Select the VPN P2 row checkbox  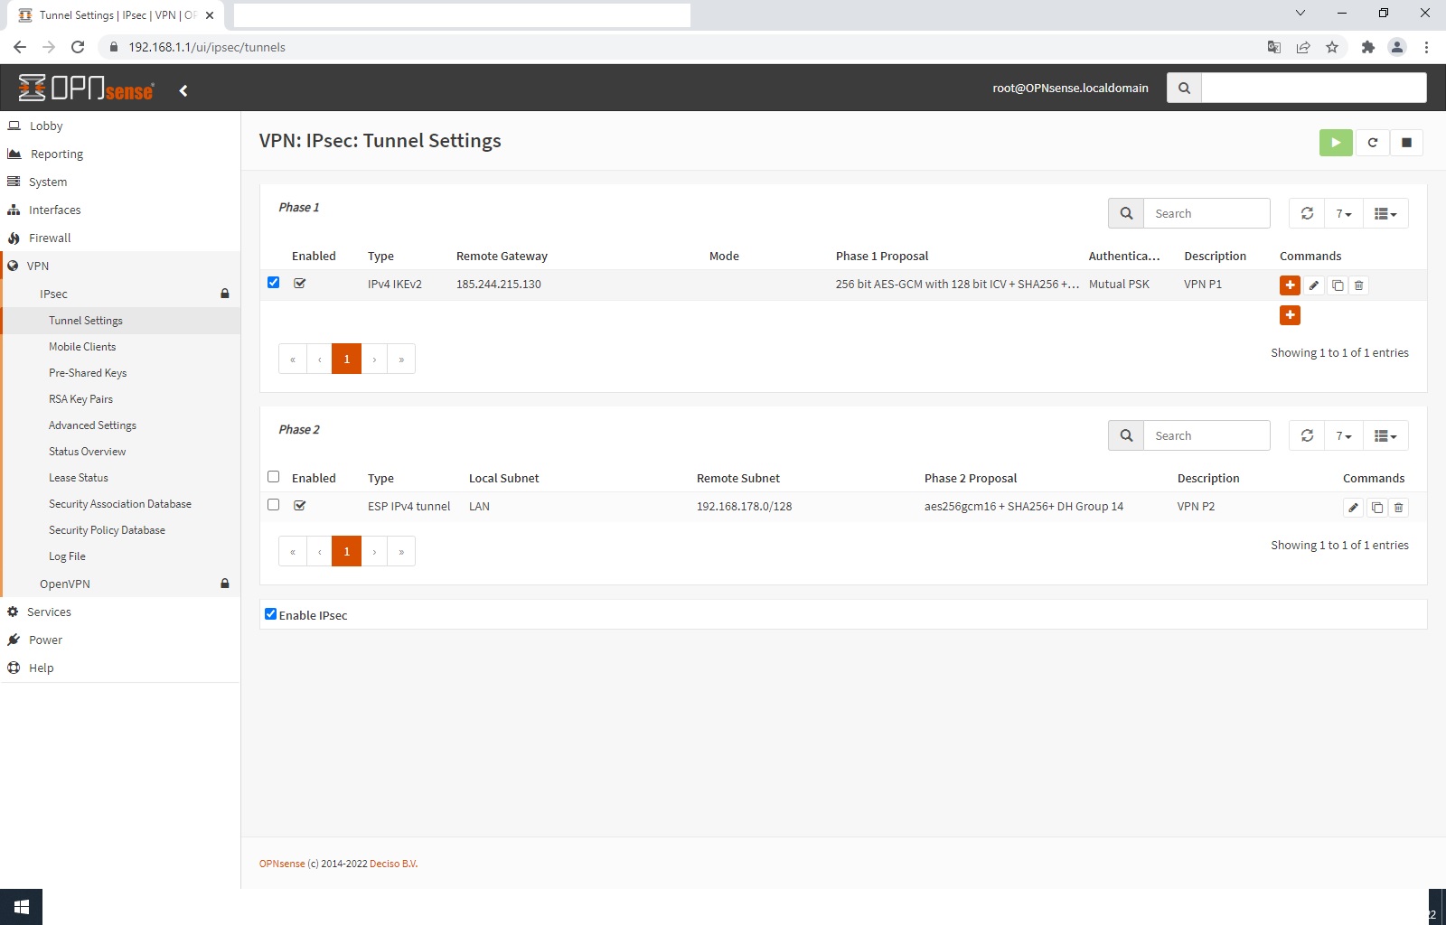(273, 505)
